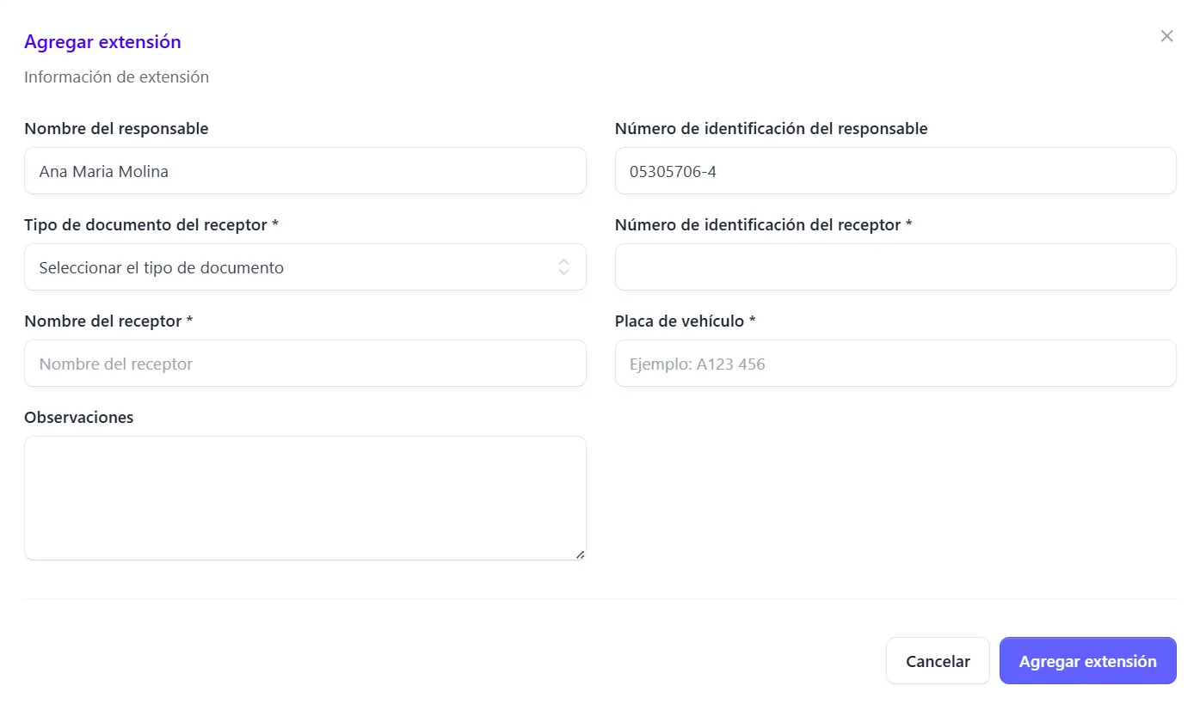Click the 'Nombre del receptor' placeholder field
This screenshot has height=704, width=1200.
[305, 364]
